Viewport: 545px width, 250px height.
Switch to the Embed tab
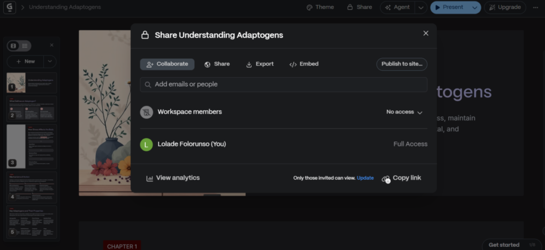point(303,64)
